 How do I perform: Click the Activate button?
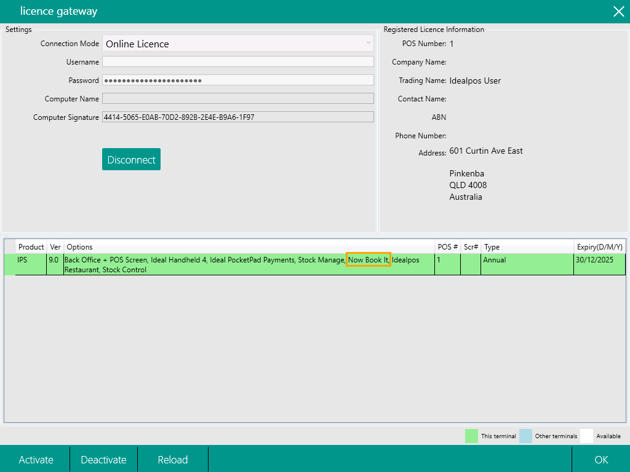coord(36,460)
